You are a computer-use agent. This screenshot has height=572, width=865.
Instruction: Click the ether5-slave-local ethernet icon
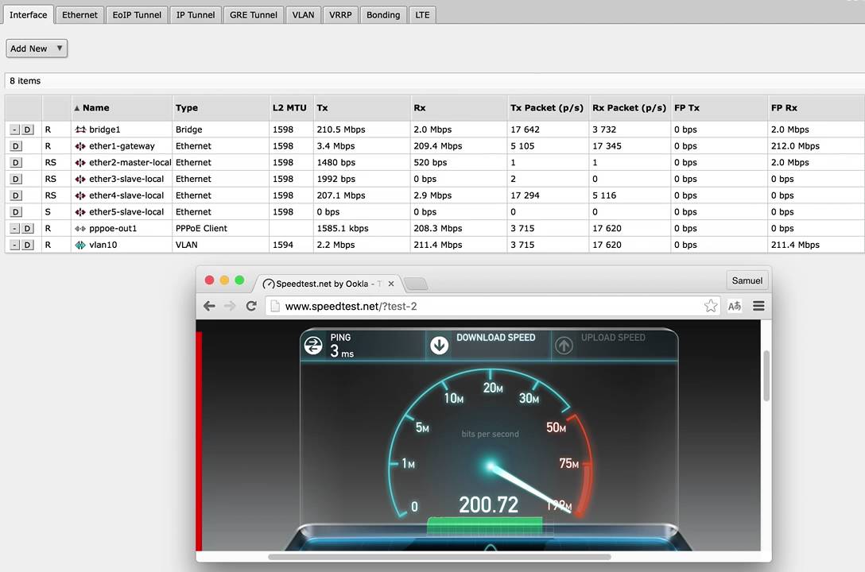(80, 212)
